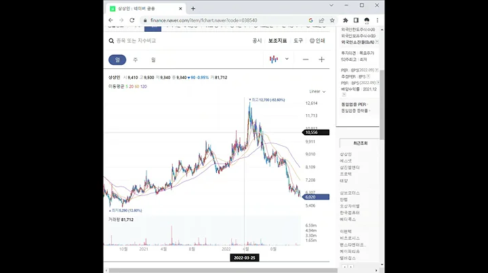Click the 최고 12,700 high marker
The image size is (488, 273).
267,100
